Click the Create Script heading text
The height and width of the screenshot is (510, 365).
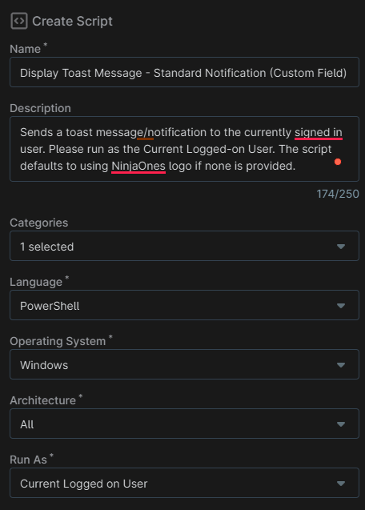(72, 22)
